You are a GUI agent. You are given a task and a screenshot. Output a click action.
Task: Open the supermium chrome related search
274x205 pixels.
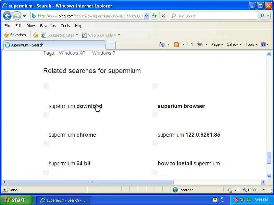pyautogui.click(x=72, y=135)
